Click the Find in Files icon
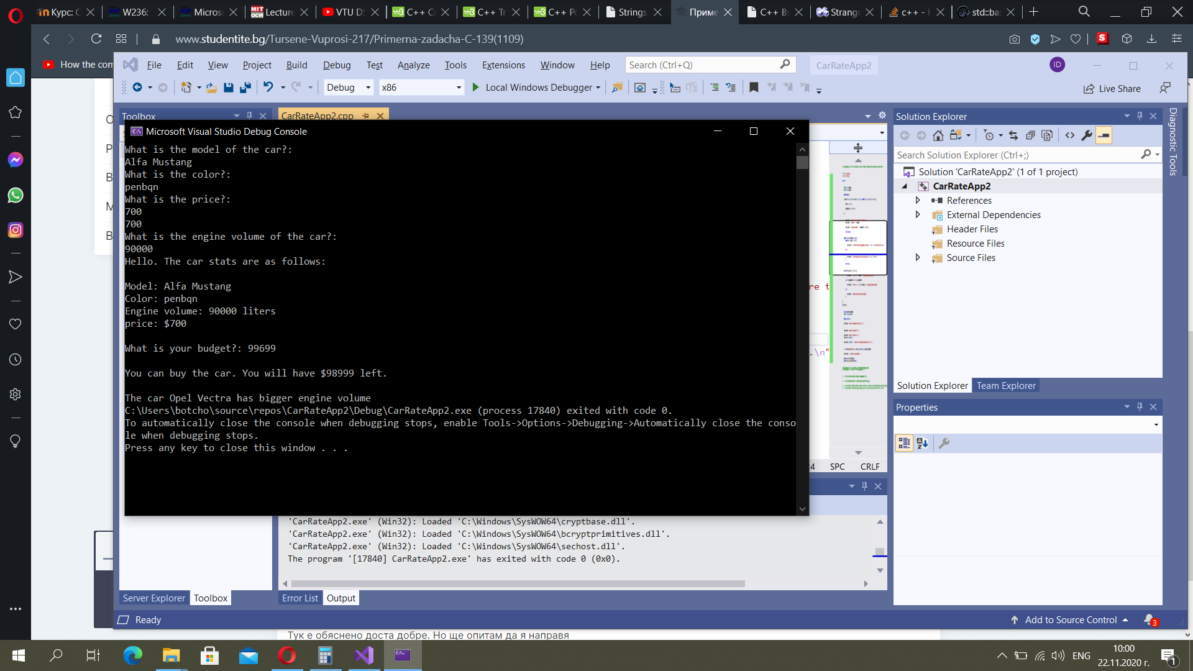The image size is (1193, 671). (x=617, y=88)
